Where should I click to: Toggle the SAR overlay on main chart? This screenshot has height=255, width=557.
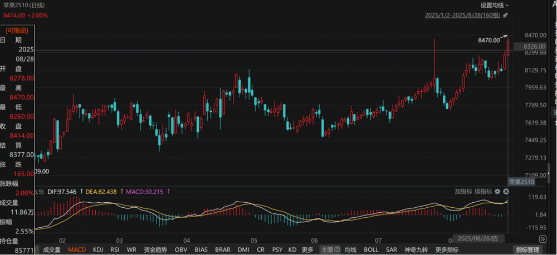392,250
